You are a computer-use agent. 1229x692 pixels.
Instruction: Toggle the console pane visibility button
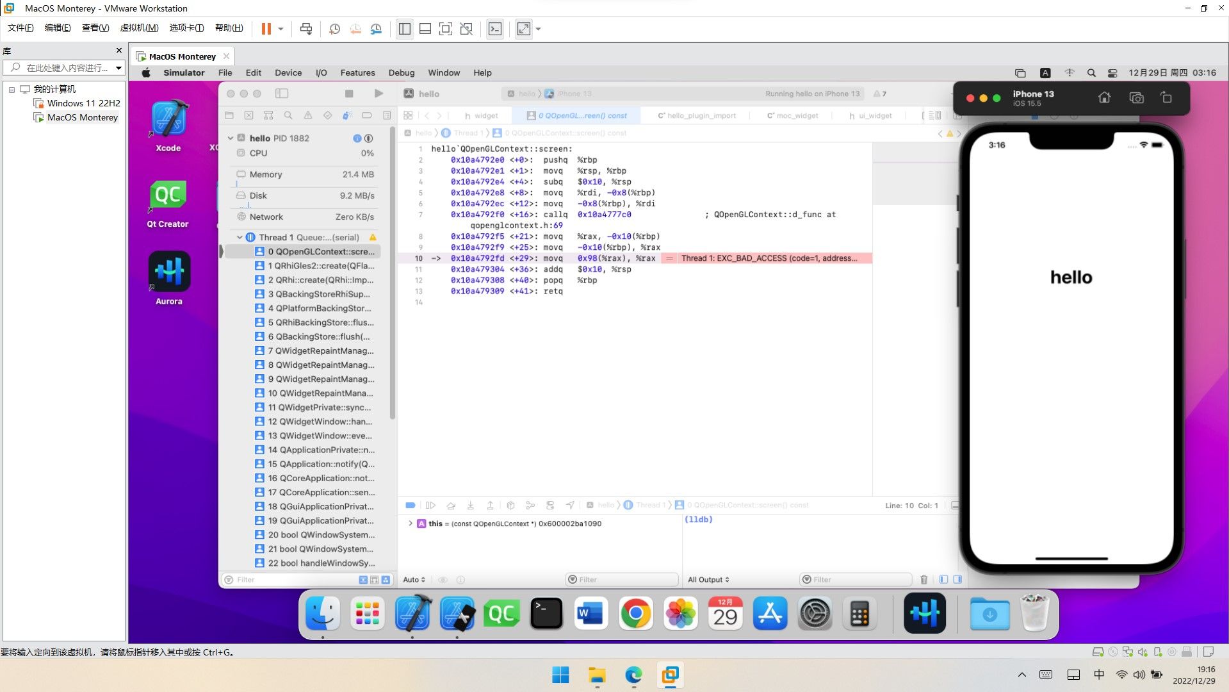coord(957,580)
